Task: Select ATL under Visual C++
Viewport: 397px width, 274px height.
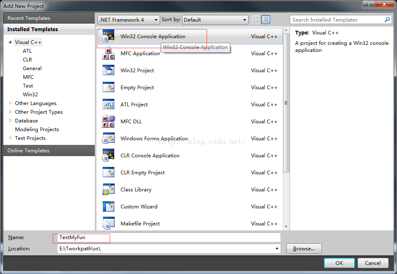Action: (27, 51)
